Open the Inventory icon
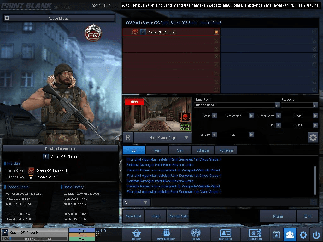This screenshot has width=323, height=242. pyautogui.click(x=166, y=234)
